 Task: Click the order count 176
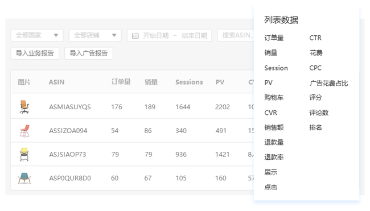tap(117, 107)
